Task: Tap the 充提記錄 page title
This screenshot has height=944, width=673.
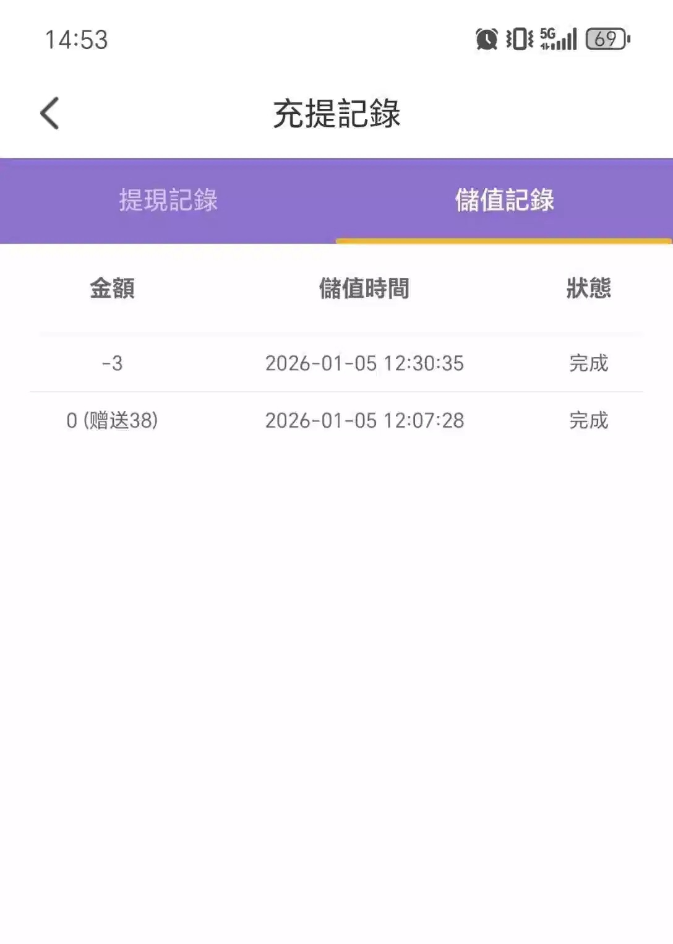Action: (336, 114)
